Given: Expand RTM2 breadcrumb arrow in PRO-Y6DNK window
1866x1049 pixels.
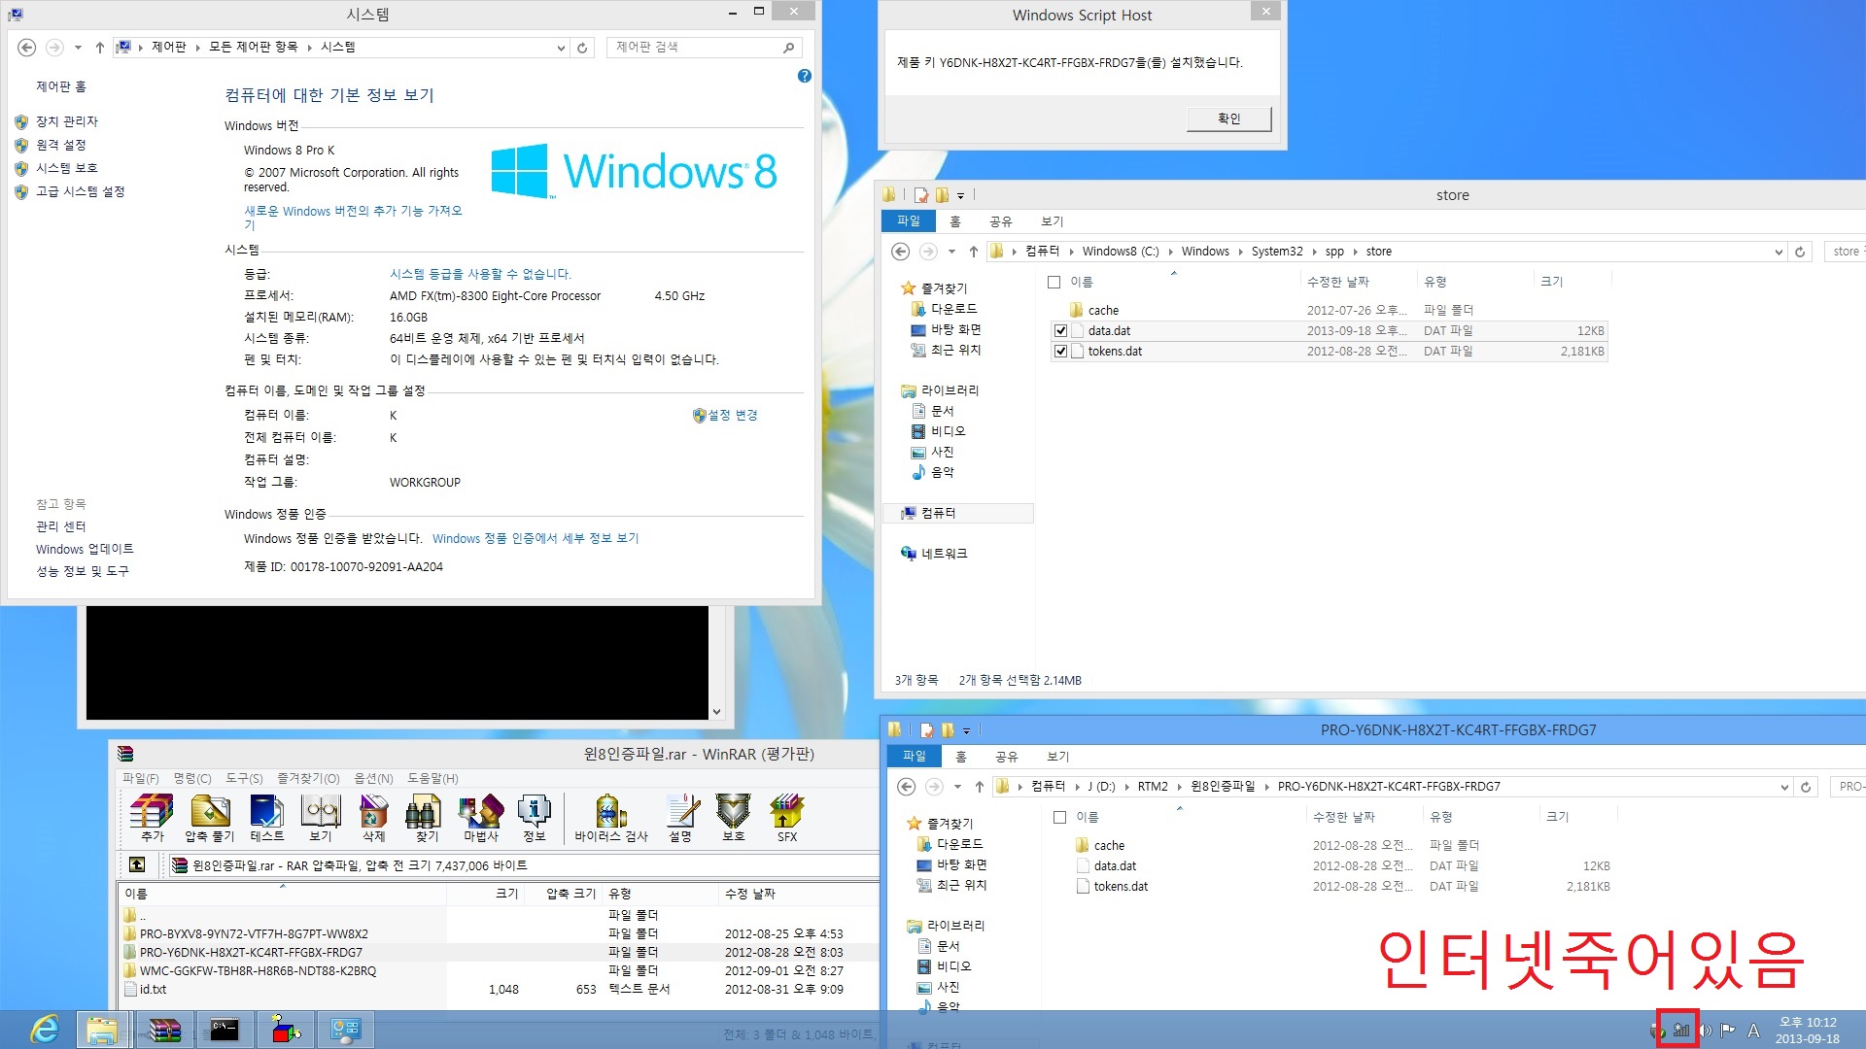Looking at the screenshot, I should point(1179,787).
